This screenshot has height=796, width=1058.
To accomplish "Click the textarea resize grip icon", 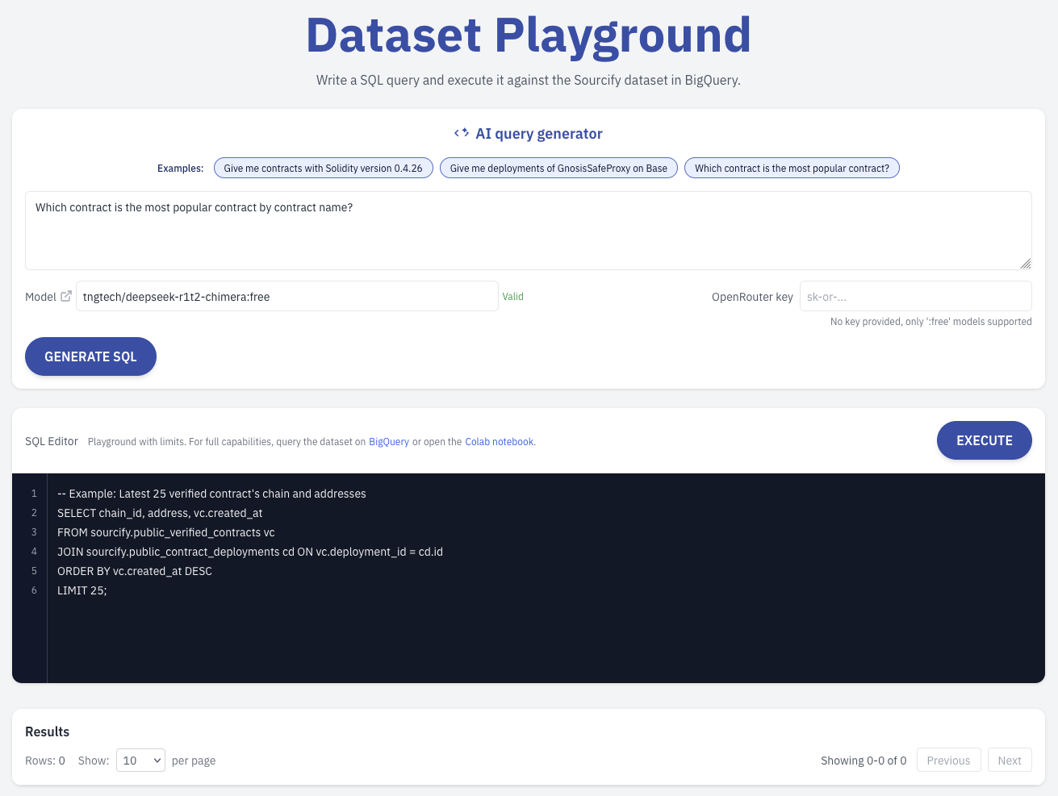I will tap(1025, 264).
